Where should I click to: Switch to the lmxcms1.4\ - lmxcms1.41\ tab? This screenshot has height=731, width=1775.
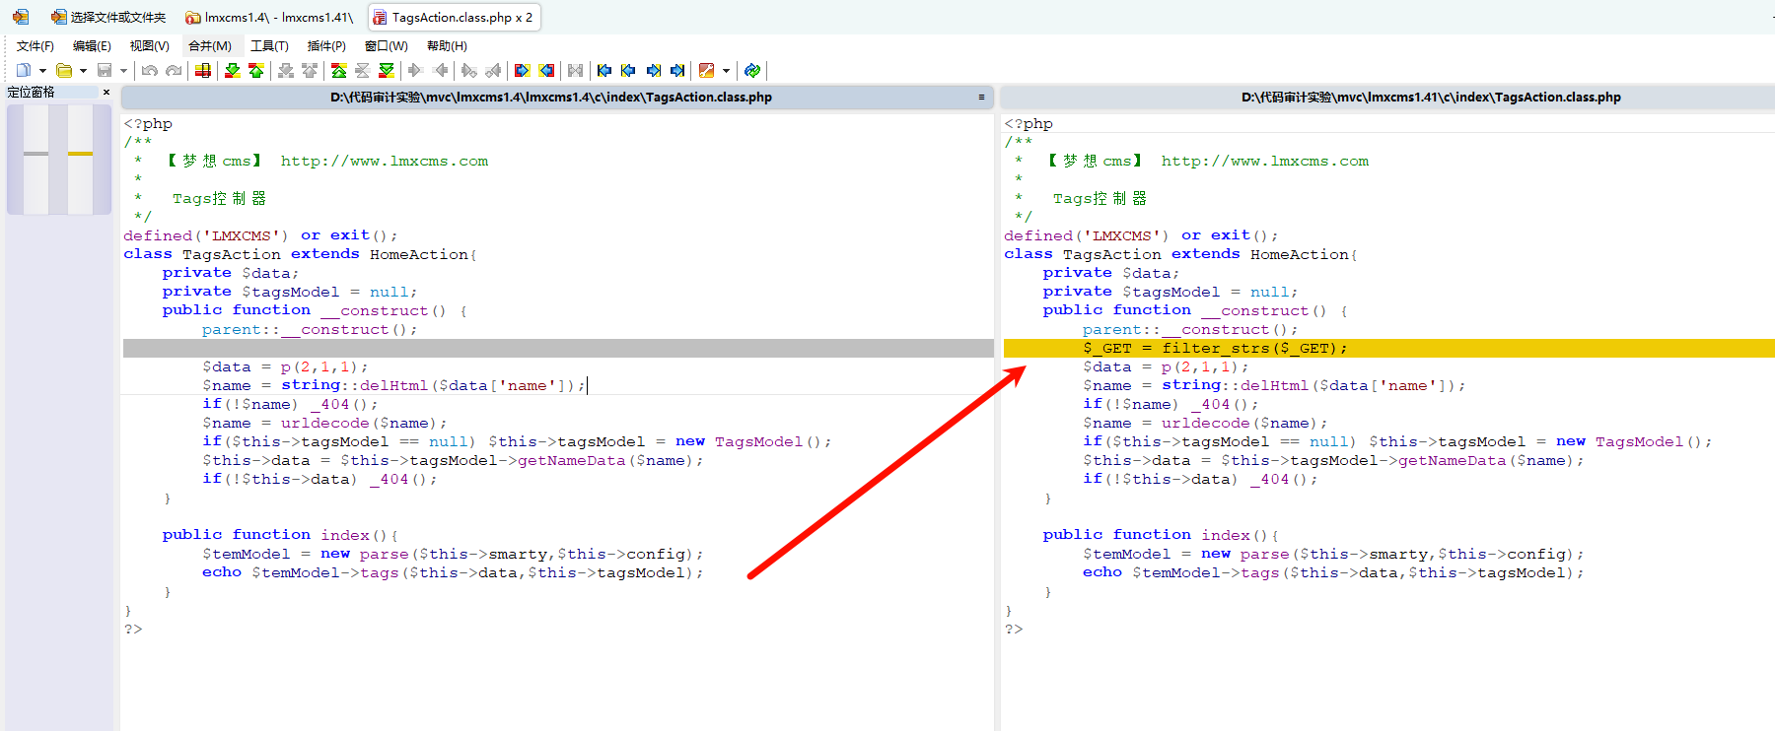coord(269,18)
